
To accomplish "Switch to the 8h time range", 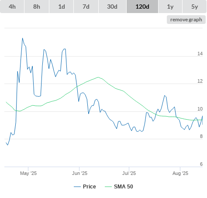I will 37,7.
